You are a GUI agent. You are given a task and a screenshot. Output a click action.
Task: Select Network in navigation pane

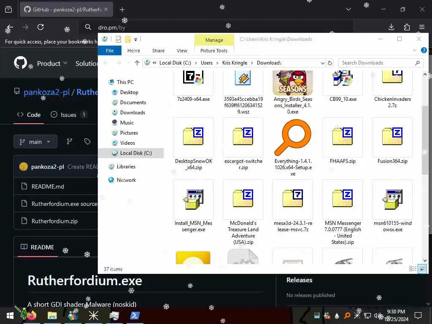(126, 180)
